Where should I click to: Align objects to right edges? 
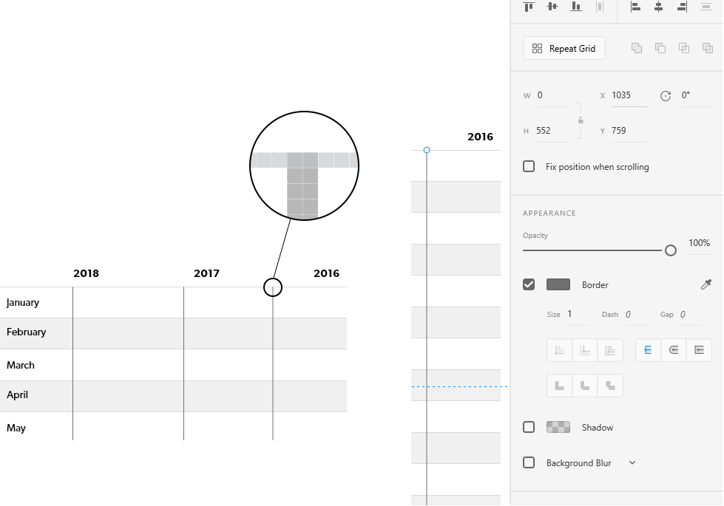(x=682, y=6)
